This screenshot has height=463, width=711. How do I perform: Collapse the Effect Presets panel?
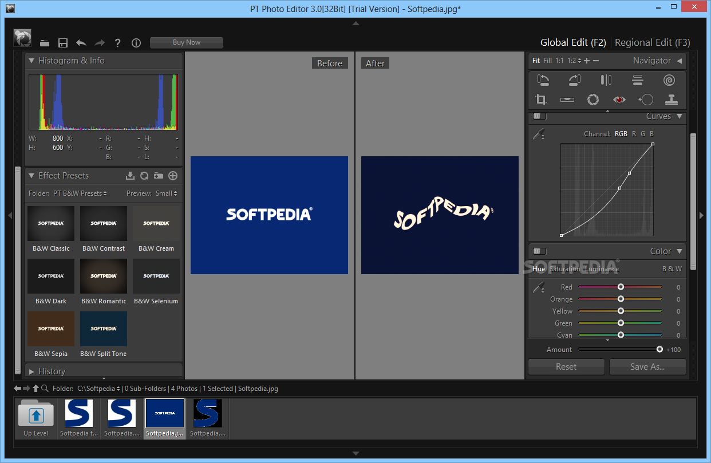coord(31,176)
